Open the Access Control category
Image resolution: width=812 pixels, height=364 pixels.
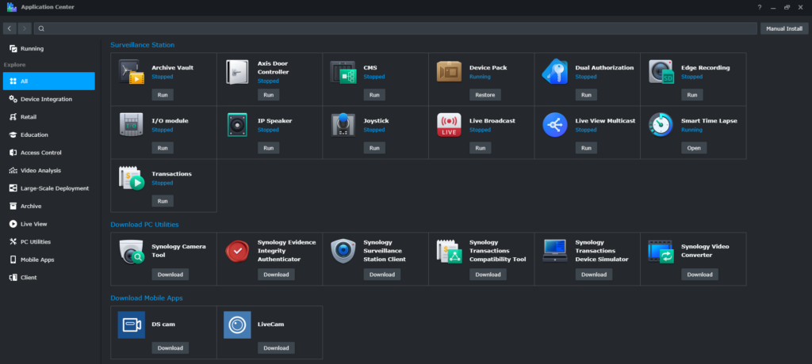click(x=48, y=153)
